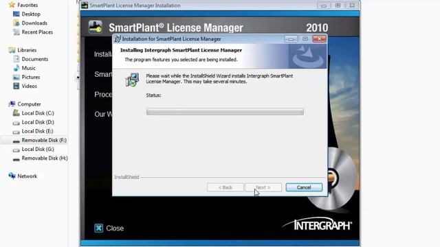440x247 pixels.
Task: Open Downloads in Explorer sidebar
Action: point(34,23)
